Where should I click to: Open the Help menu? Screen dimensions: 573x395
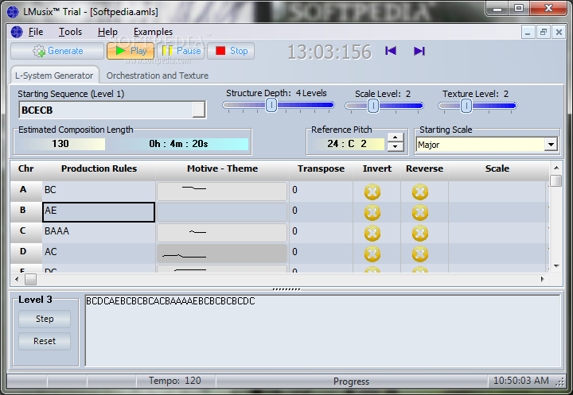(107, 32)
